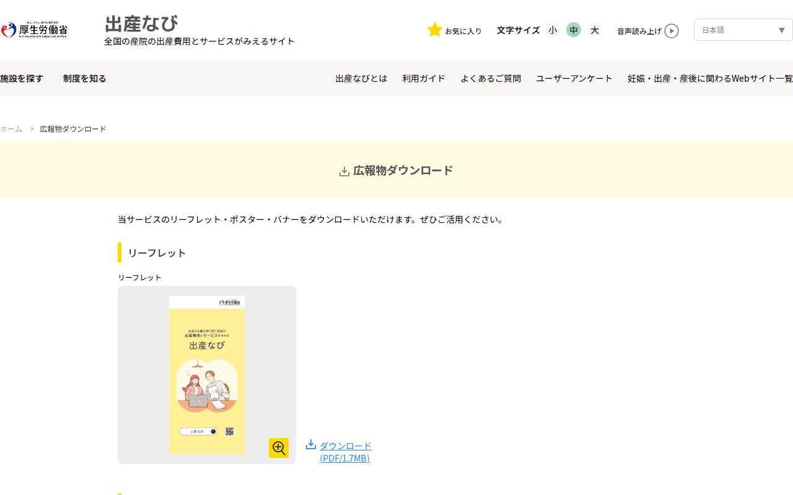Go to 出産なびとは page
Image resolution: width=793 pixels, height=495 pixels.
click(361, 79)
